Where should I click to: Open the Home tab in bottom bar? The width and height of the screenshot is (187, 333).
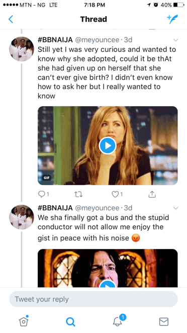click(x=24, y=321)
